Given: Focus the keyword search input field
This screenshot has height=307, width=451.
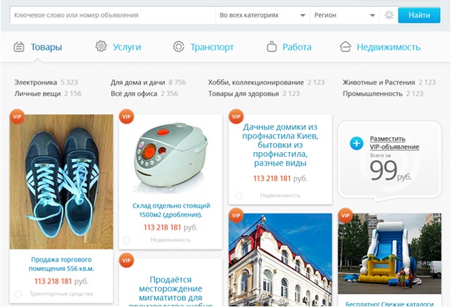Looking at the screenshot, I should pyautogui.click(x=109, y=15).
